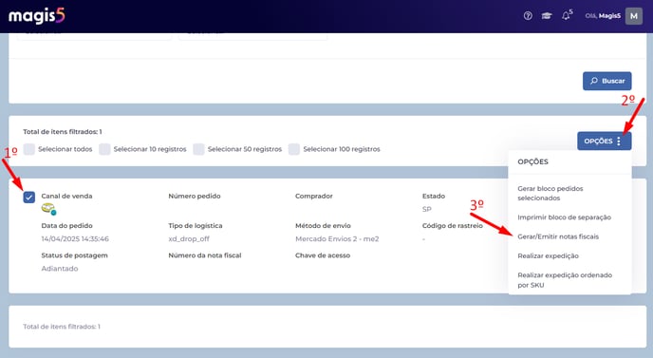Click the magnifier icon in Buscar

[x=594, y=81]
